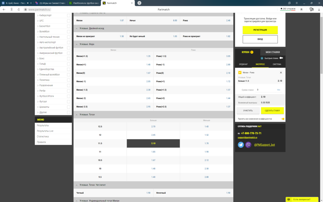Click the padlock site security icon
This screenshot has height=202, width=323.
(25, 9)
